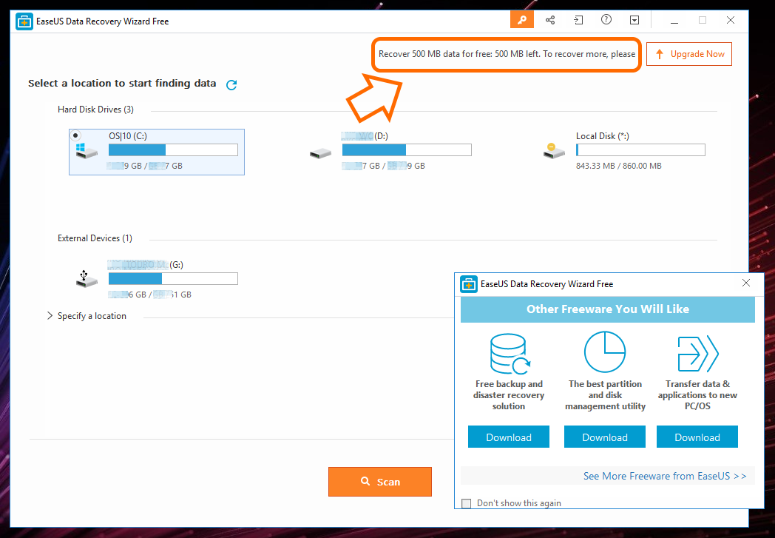Close the Other Freeware popup window

coord(746,283)
